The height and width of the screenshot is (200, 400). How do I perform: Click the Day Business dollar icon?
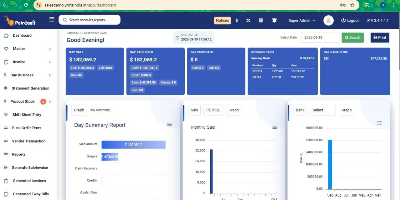pyautogui.click(x=5, y=75)
